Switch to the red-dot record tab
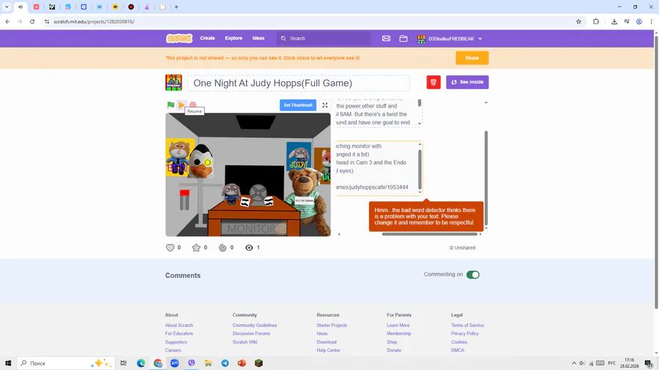This screenshot has width=659, height=370. [x=131, y=7]
